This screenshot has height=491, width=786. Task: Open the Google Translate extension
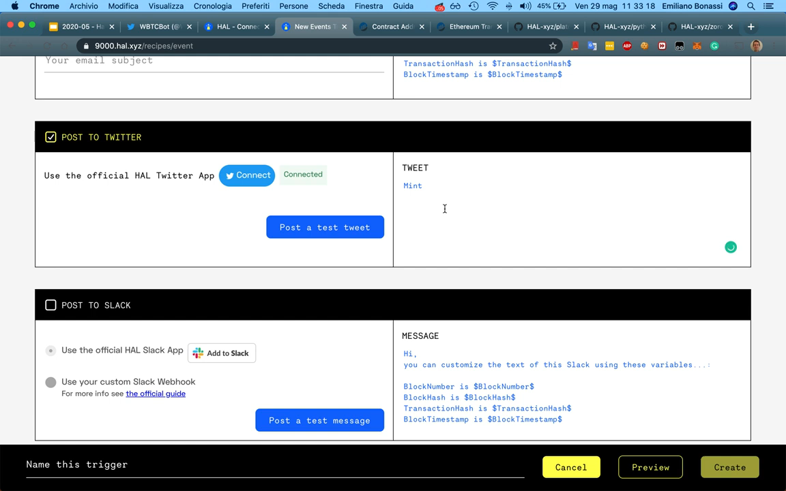click(592, 46)
